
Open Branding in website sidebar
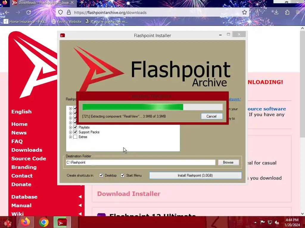point(24,167)
